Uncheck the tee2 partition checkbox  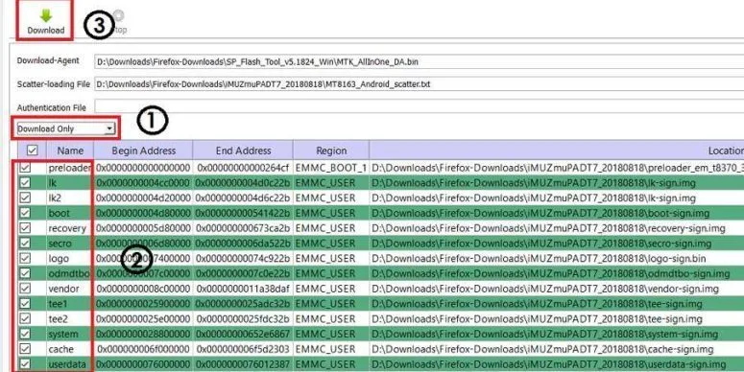[x=25, y=318]
